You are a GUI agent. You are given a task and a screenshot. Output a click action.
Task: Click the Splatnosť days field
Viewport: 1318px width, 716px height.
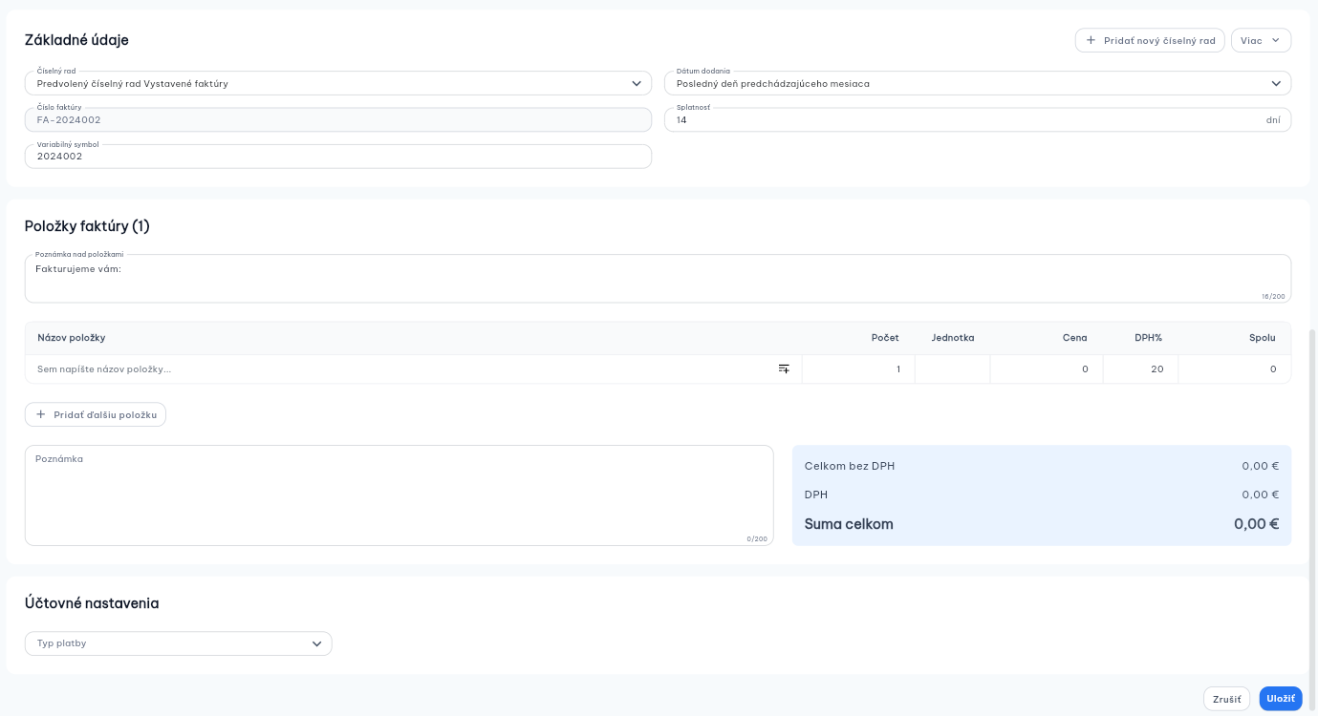click(x=978, y=119)
